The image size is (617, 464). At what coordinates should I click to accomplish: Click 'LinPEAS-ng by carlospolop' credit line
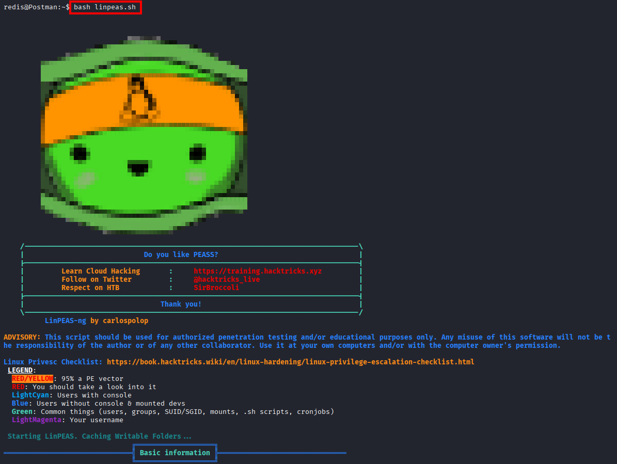[x=97, y=321]
